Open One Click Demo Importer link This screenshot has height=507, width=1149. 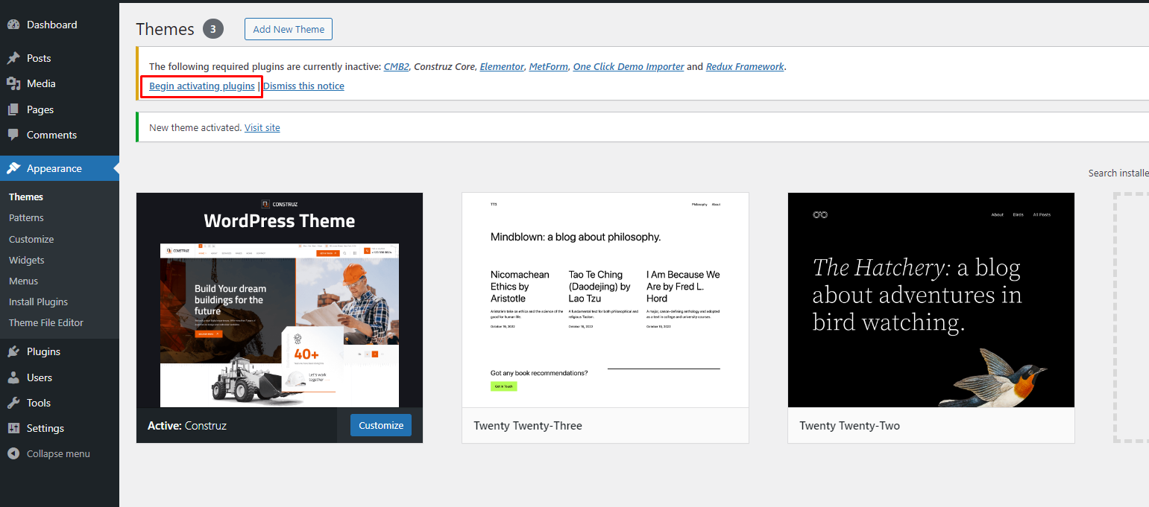click(x=629, y=66)
